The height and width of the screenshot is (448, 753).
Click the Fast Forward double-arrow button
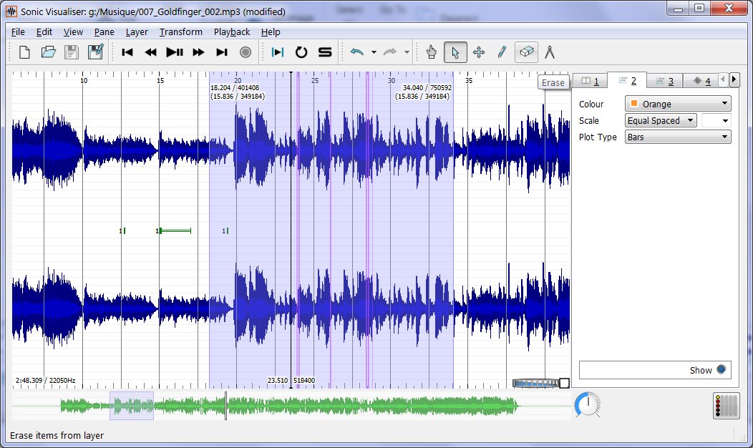click(x=198, y=52)
